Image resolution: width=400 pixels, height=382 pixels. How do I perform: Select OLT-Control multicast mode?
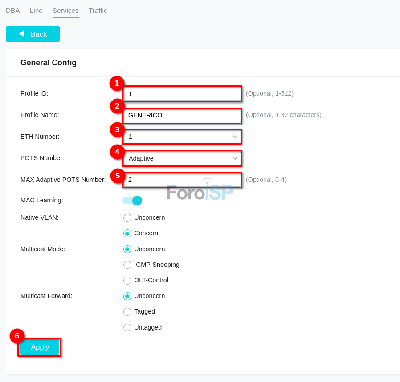(x=127, y=281)
